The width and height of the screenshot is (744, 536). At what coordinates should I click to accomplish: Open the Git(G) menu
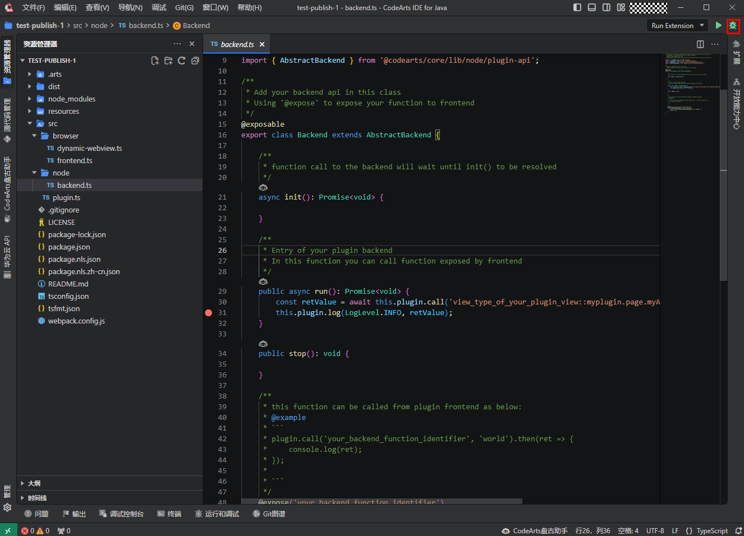click(x=184, y=8)
